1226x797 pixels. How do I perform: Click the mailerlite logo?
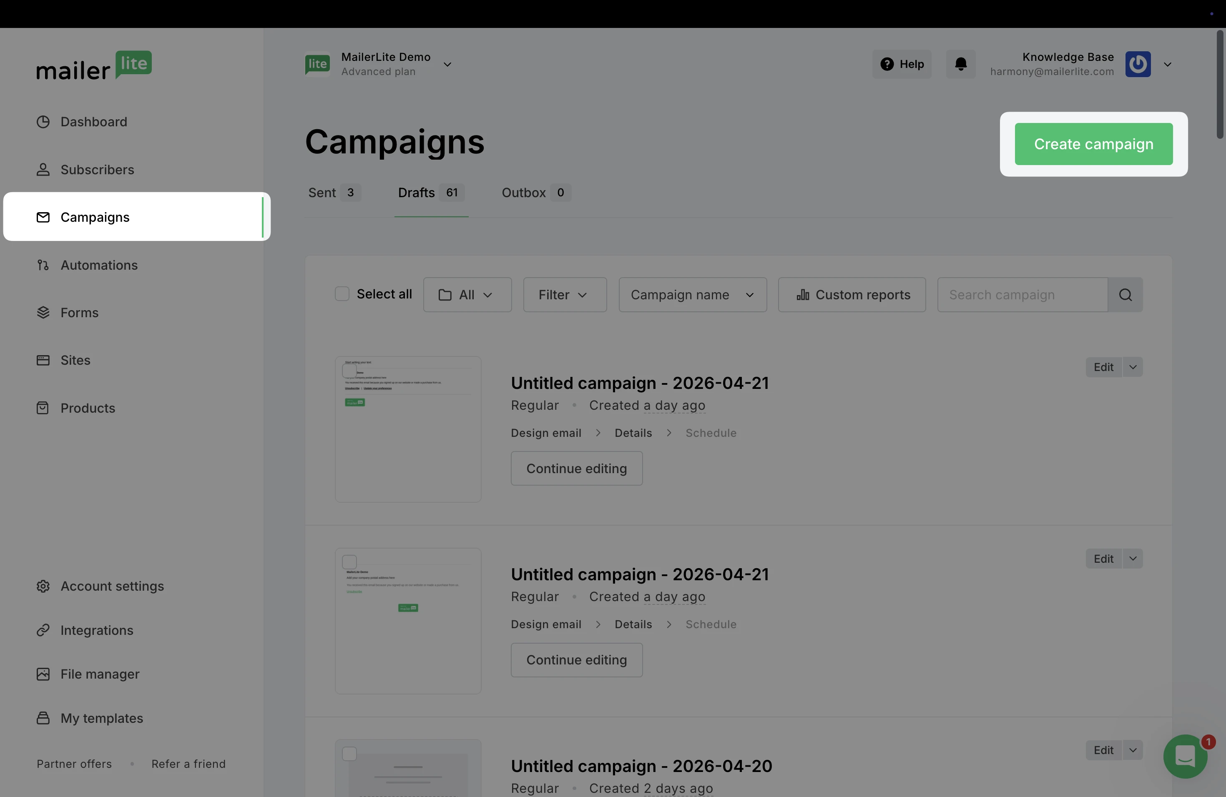94,65
